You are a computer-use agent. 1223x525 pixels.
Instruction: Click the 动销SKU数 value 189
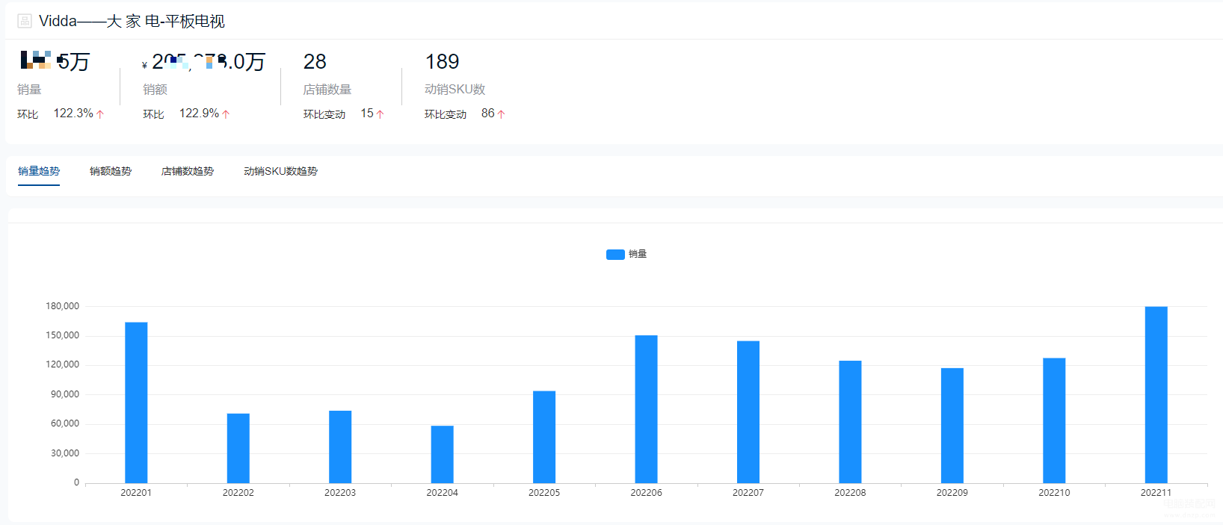point(442,62)
